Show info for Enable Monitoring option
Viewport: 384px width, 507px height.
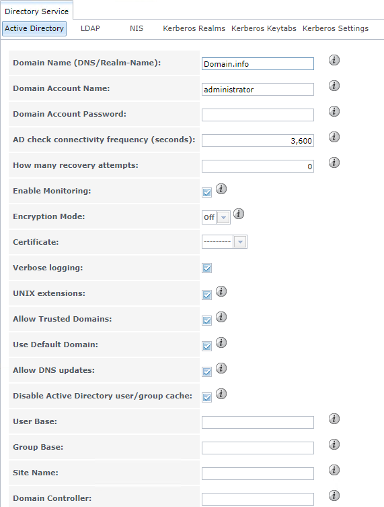point(221,189)
